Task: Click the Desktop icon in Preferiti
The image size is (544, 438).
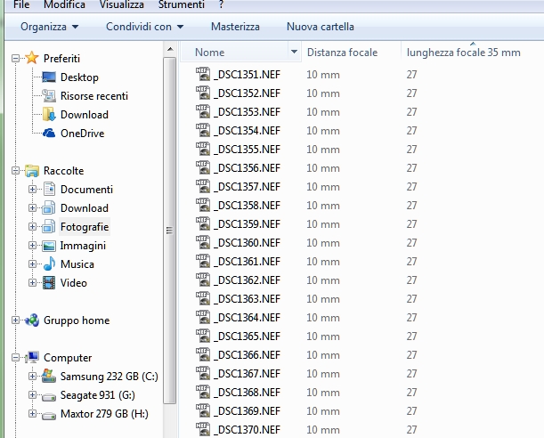Action: (x=49, y=77)
